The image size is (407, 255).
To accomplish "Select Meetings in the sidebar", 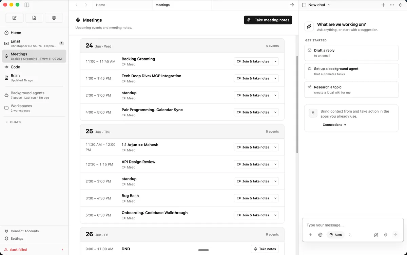I will [34, 56].
